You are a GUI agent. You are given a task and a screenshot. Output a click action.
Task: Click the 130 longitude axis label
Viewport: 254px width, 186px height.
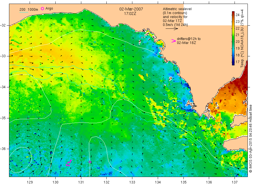[55, 182]
